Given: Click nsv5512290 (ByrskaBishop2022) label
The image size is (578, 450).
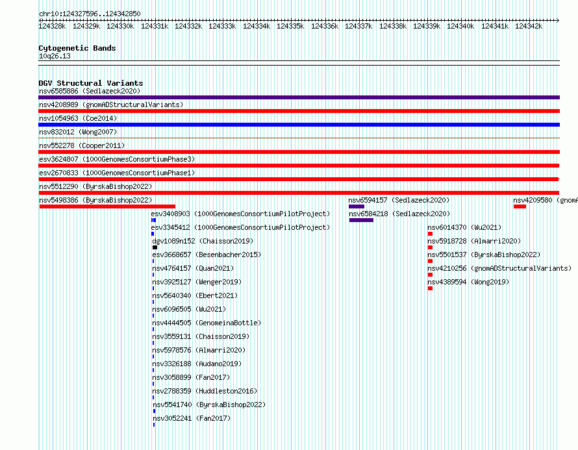Looking at the screenshot, I should 95,186.
